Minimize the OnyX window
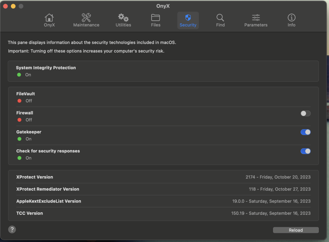 tap(13, 6)
